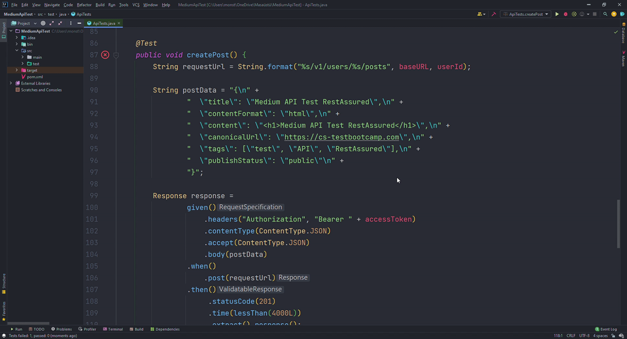
Task: Open Project panel options menu
Action: pyautogui.click(x=71, y=23)
